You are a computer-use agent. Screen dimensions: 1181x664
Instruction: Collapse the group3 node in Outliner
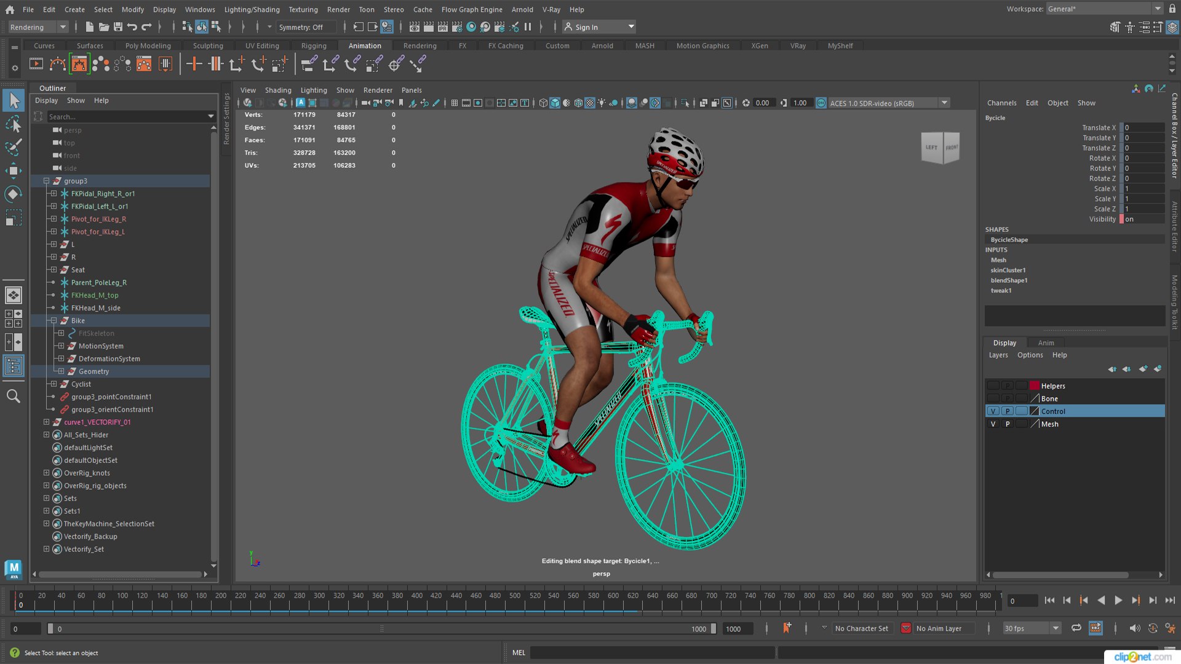coord(46,181)
